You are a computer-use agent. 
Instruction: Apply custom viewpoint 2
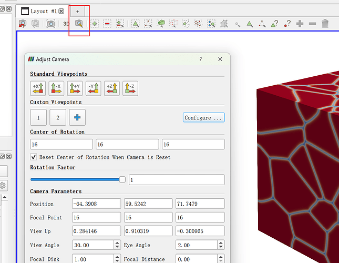tap(58, 117)
